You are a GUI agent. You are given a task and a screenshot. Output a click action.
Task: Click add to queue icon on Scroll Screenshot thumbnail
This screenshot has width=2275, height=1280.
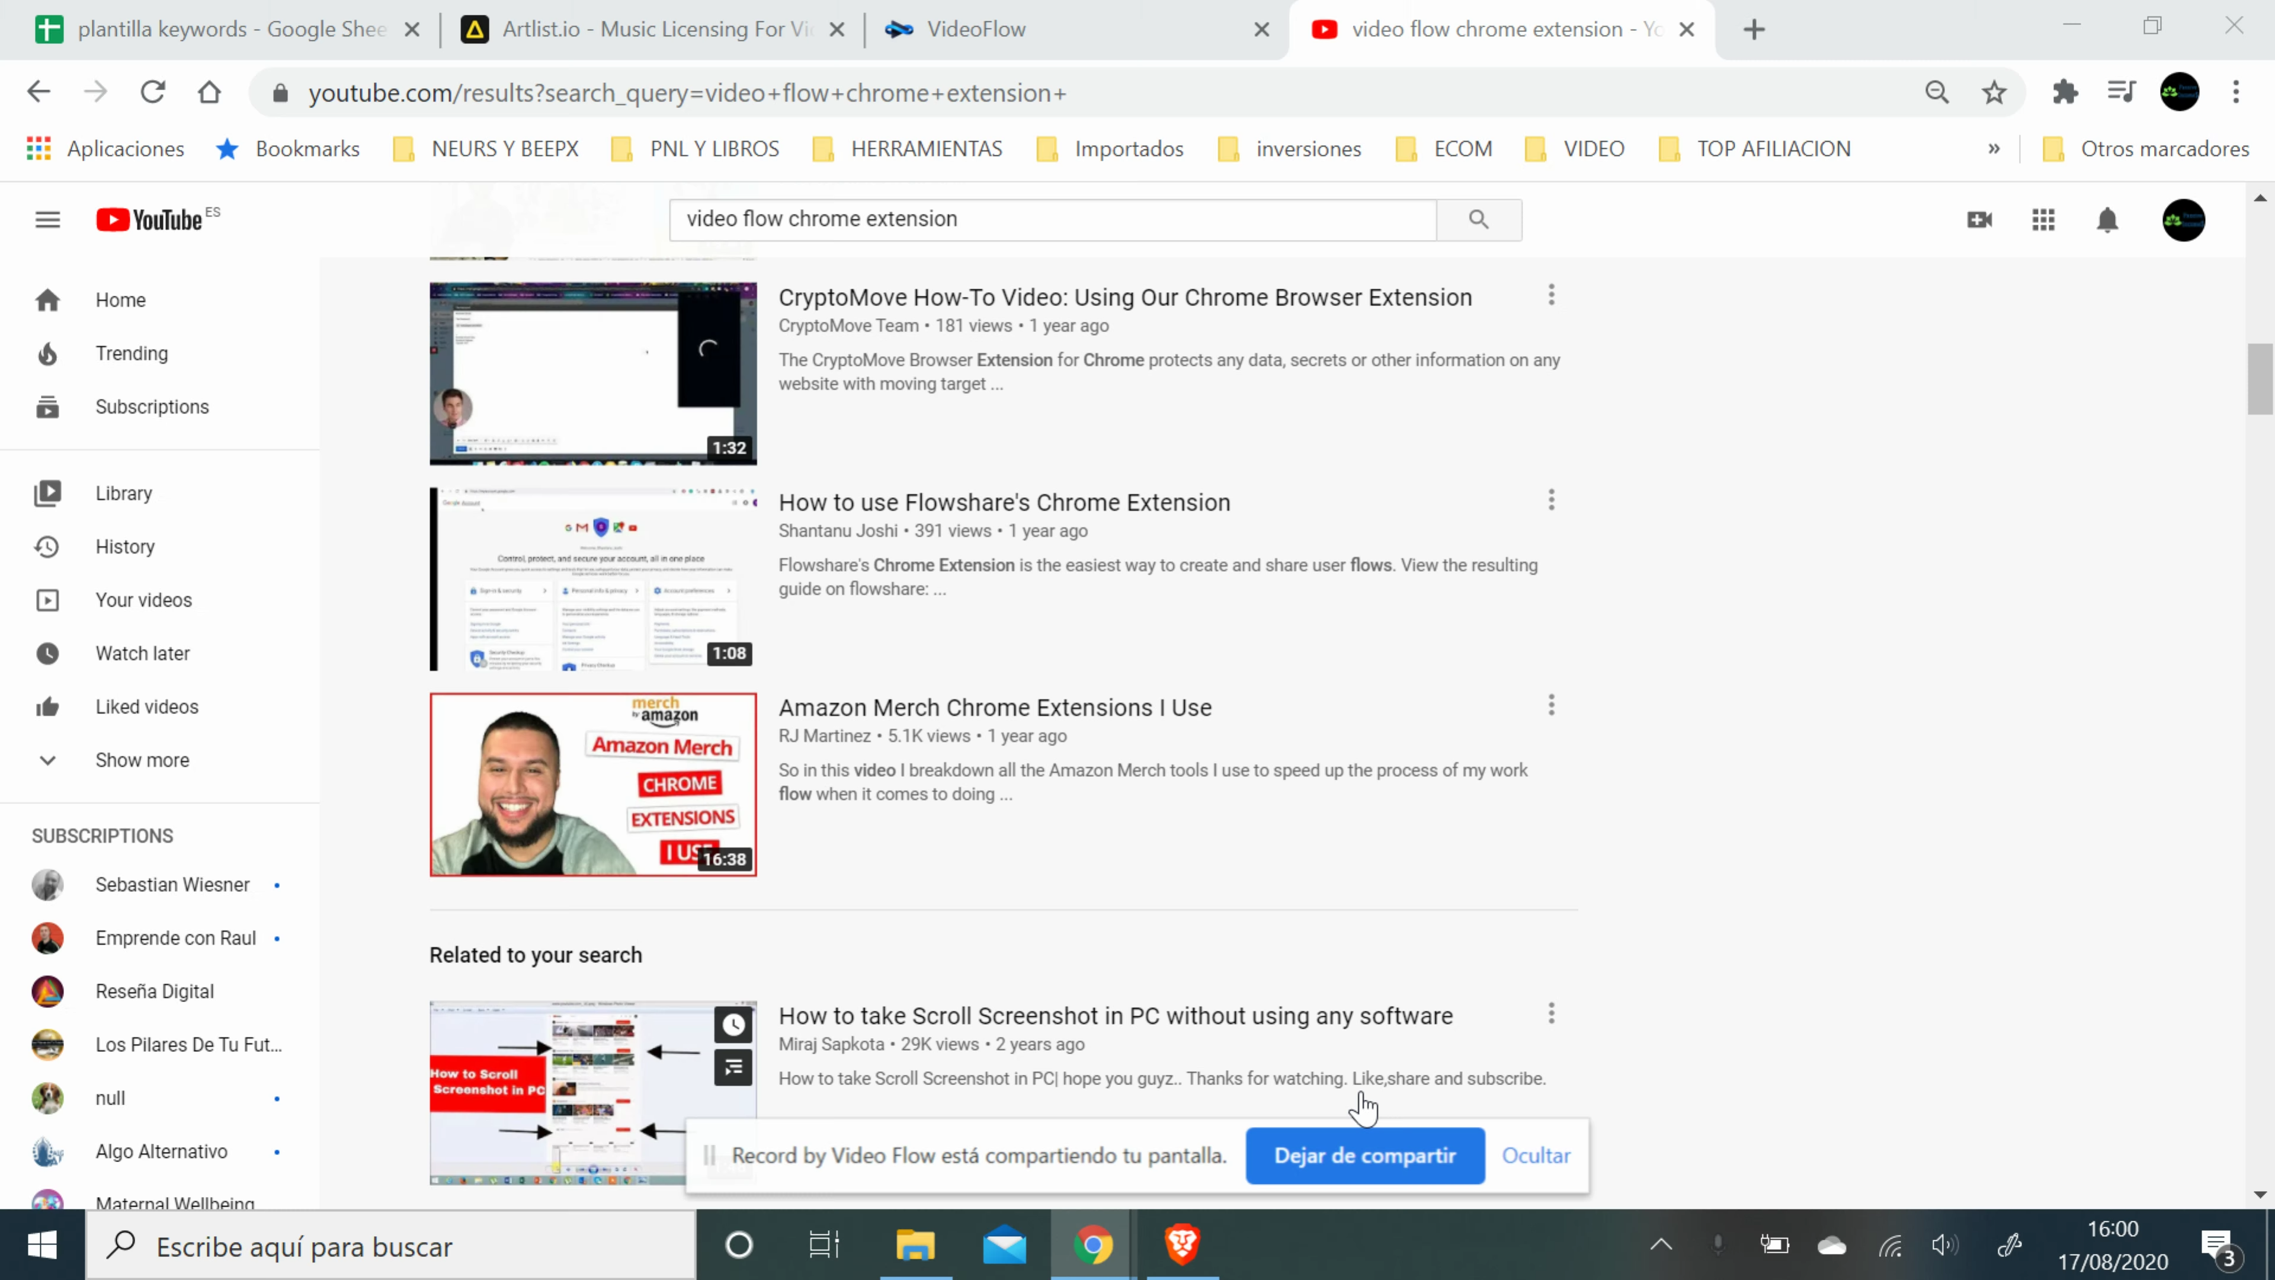733,1068
